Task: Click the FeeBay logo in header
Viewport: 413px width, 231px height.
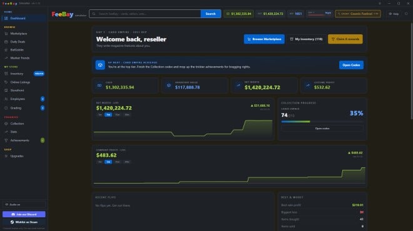Action: coord(63,14)
